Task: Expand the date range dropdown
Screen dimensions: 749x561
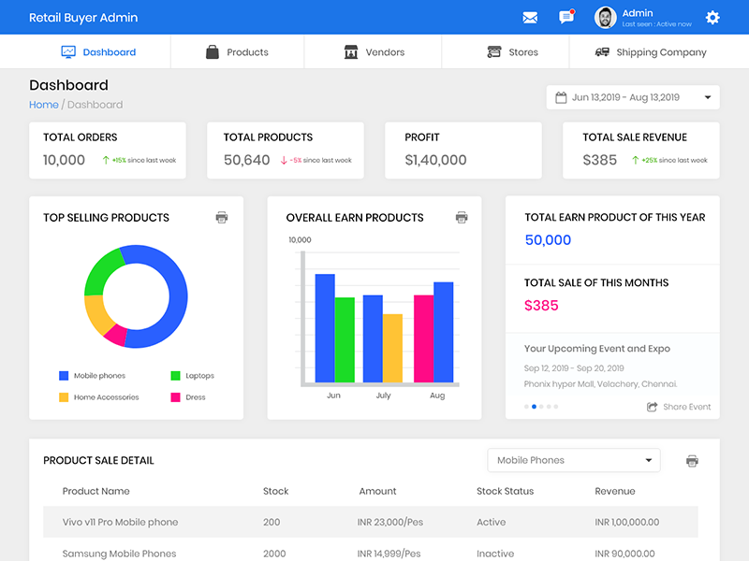Action: pyautogui.click(x=707, y=97)
